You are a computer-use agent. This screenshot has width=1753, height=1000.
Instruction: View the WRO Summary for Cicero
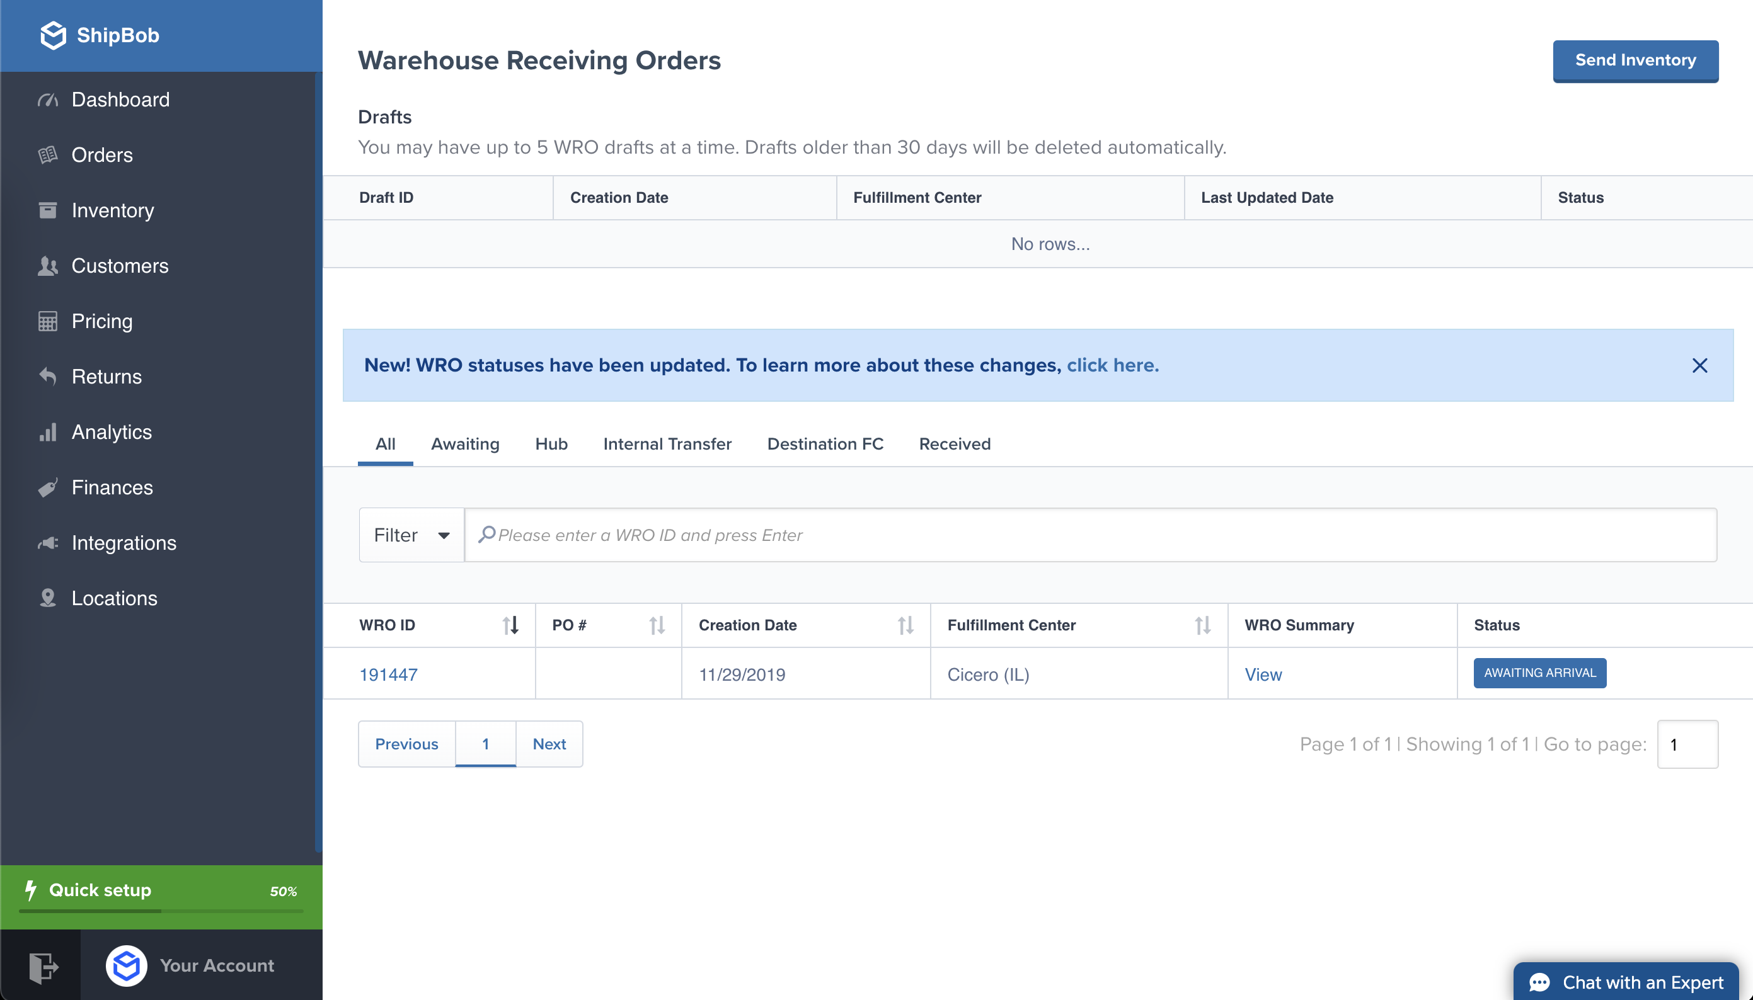[x=1263, y=674]
